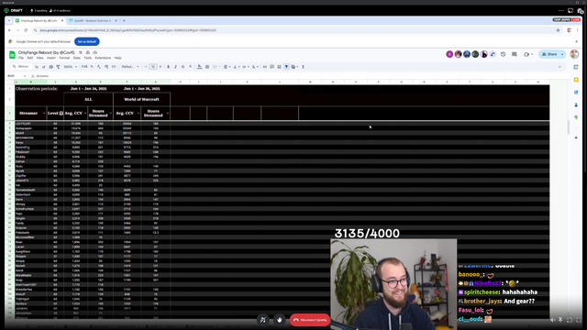Open the Default font dropdown

(x=130, y=67)
